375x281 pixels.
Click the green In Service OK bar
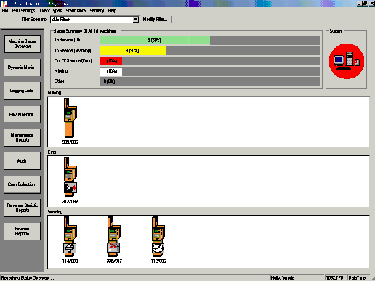[155, 41]
